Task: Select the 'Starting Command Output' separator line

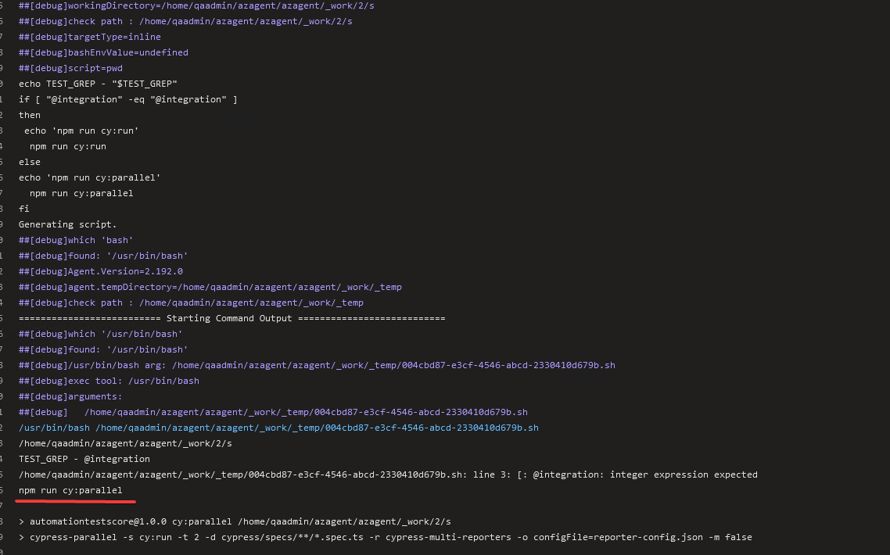Action: 232,318
